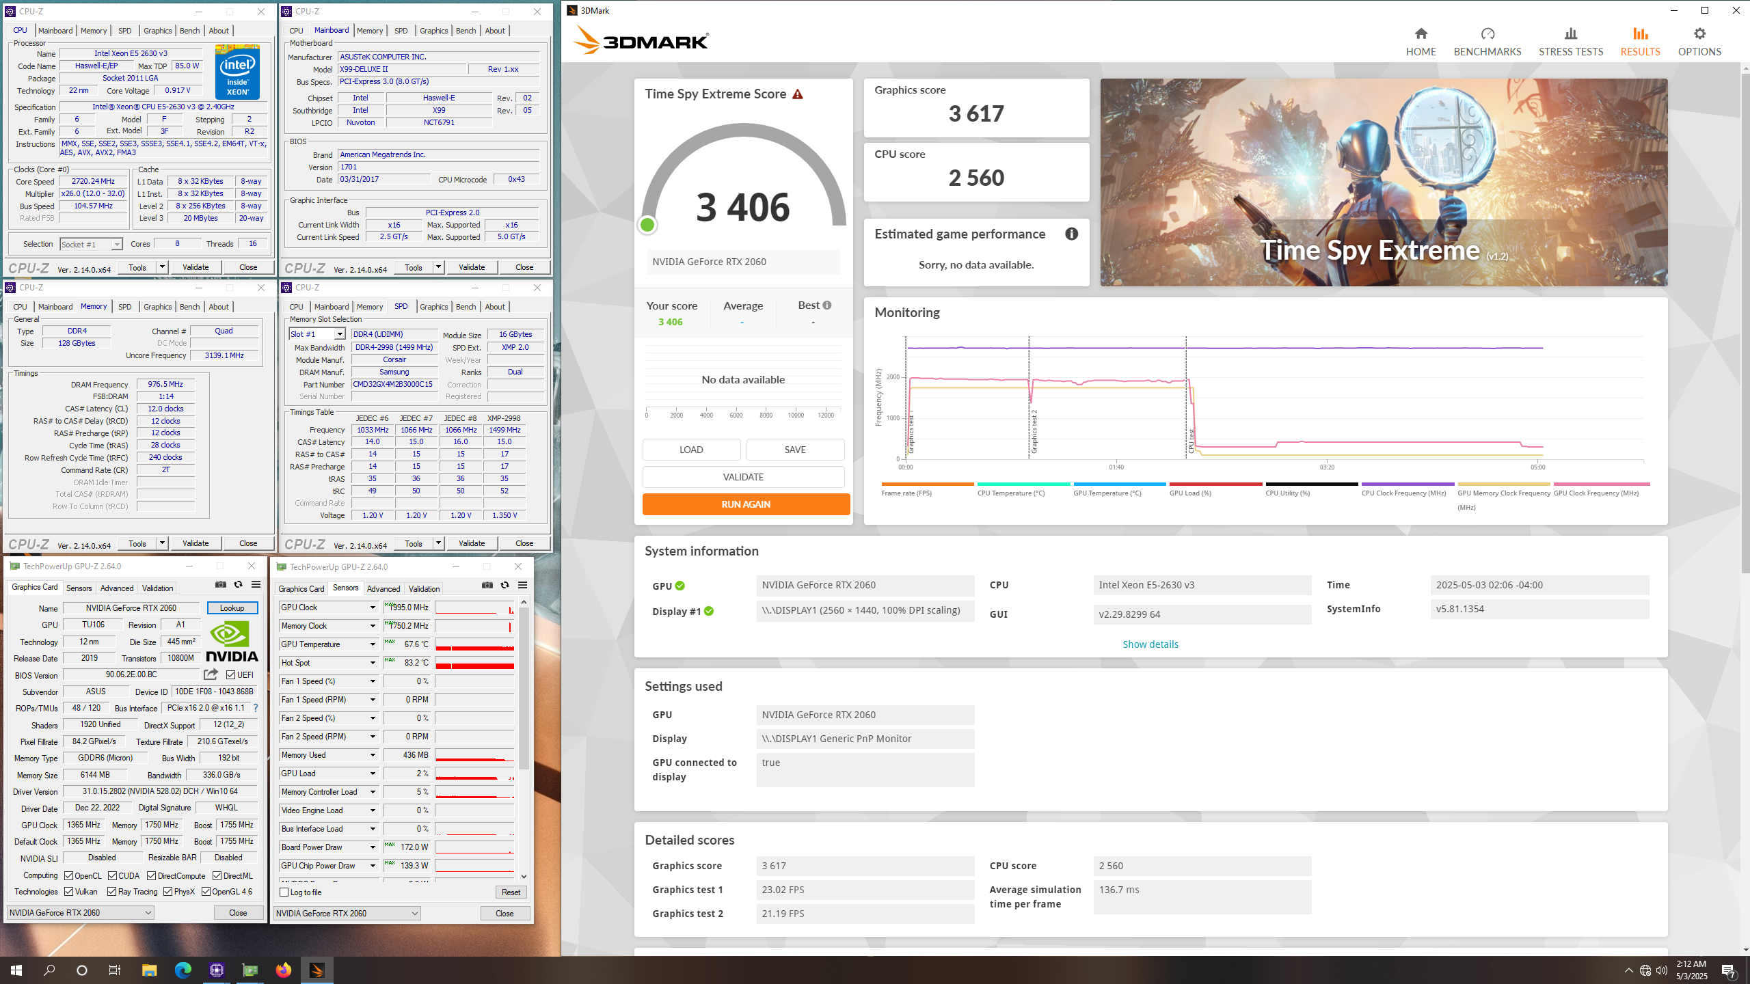Open Windows Start menu
Screen dimensions: 1750x984
[x=16, y=970]
